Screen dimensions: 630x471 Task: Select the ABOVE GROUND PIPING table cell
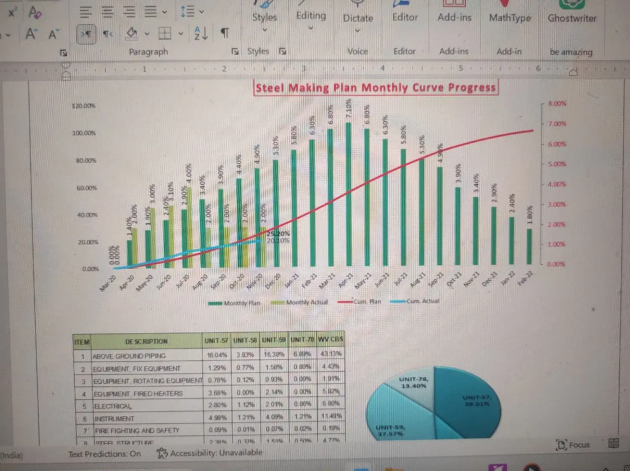pyautogui.click(x=147, y=356)
